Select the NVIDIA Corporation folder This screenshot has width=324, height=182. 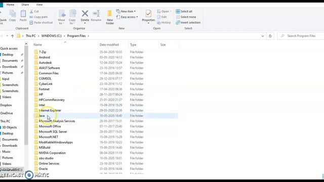52,153
